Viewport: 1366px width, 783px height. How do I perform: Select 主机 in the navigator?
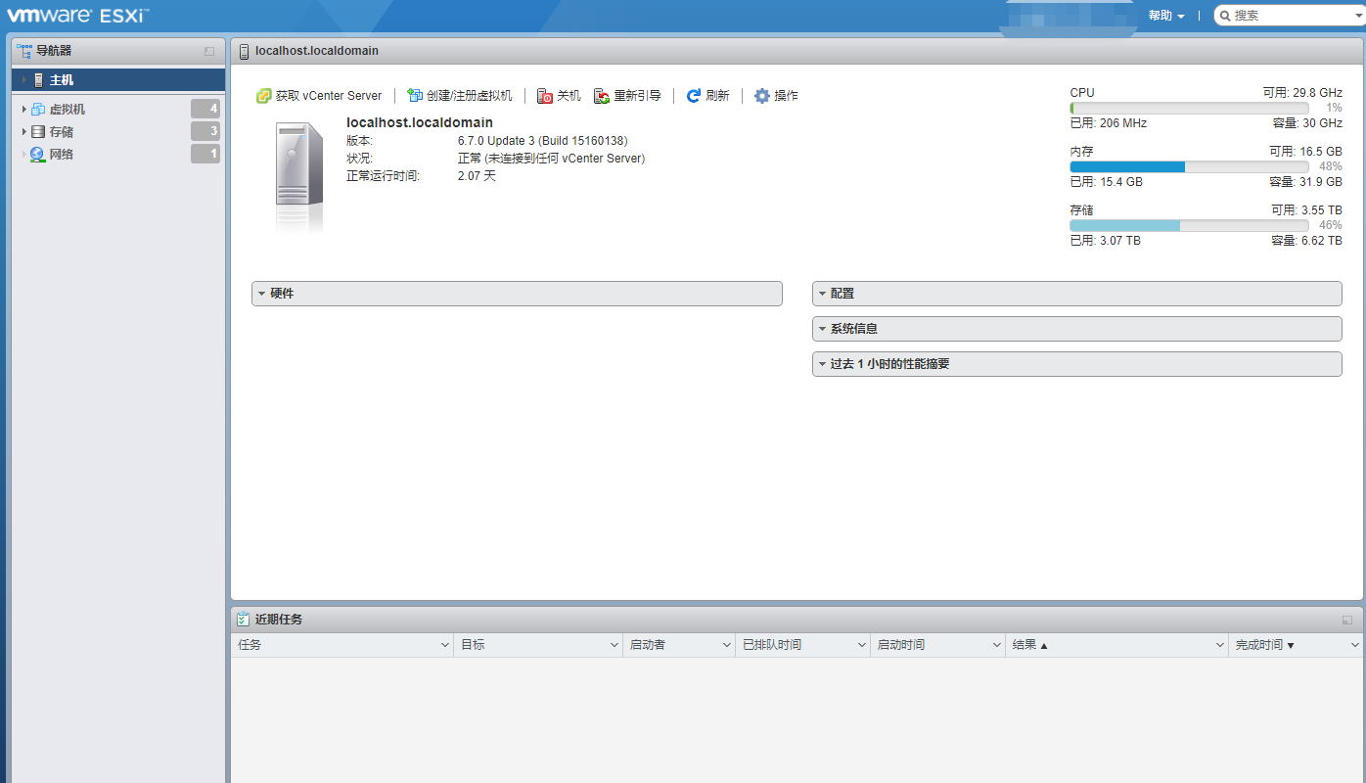point(118,80)
